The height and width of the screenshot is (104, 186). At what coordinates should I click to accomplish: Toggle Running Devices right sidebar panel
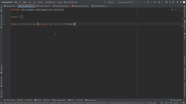tap(185, 74)
